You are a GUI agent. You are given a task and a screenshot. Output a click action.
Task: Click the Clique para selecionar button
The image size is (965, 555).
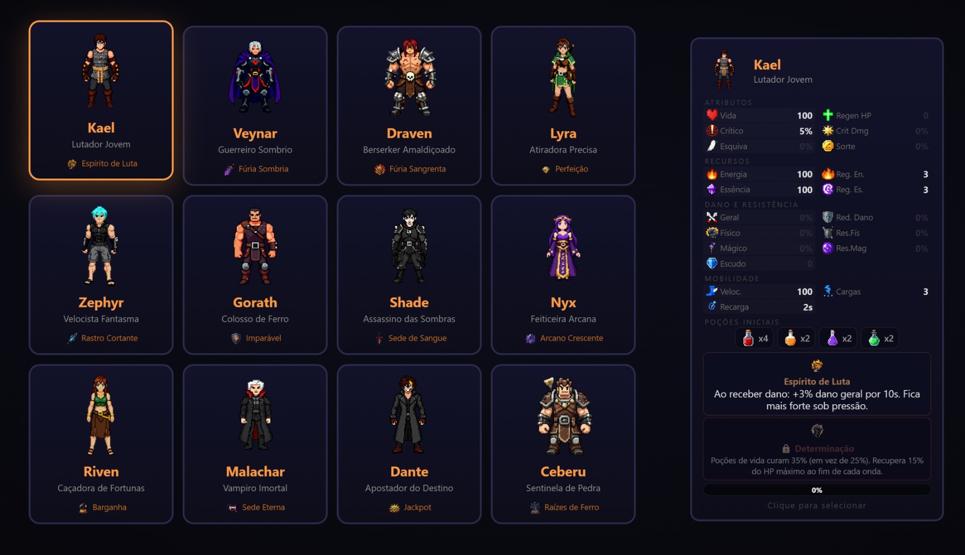click(817, 506)
